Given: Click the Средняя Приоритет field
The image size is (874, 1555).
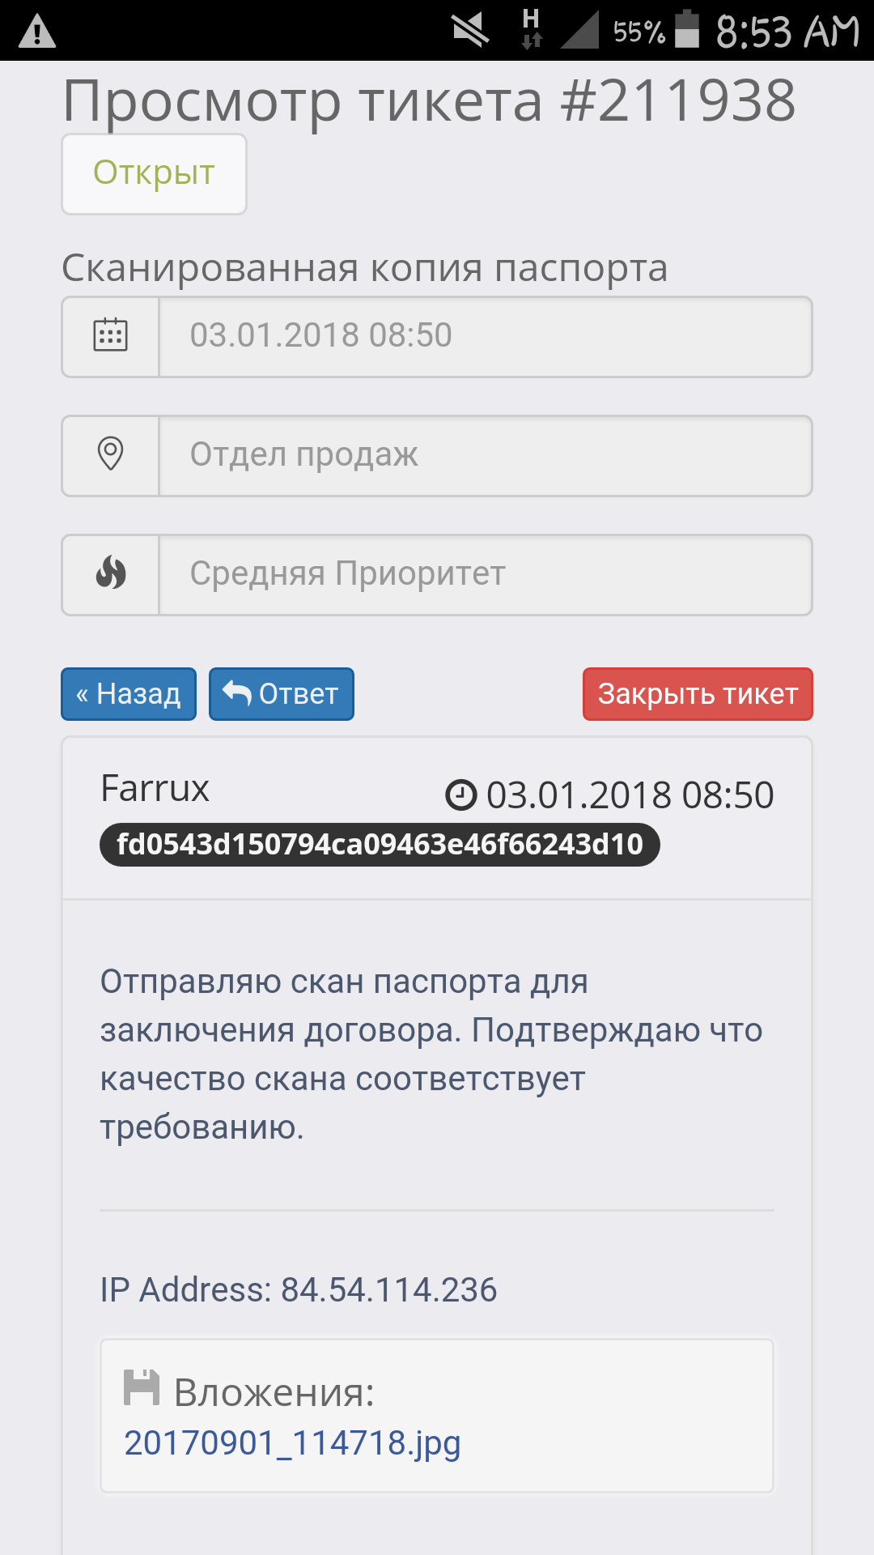Looking at the screenshot, I should (486, 574).
